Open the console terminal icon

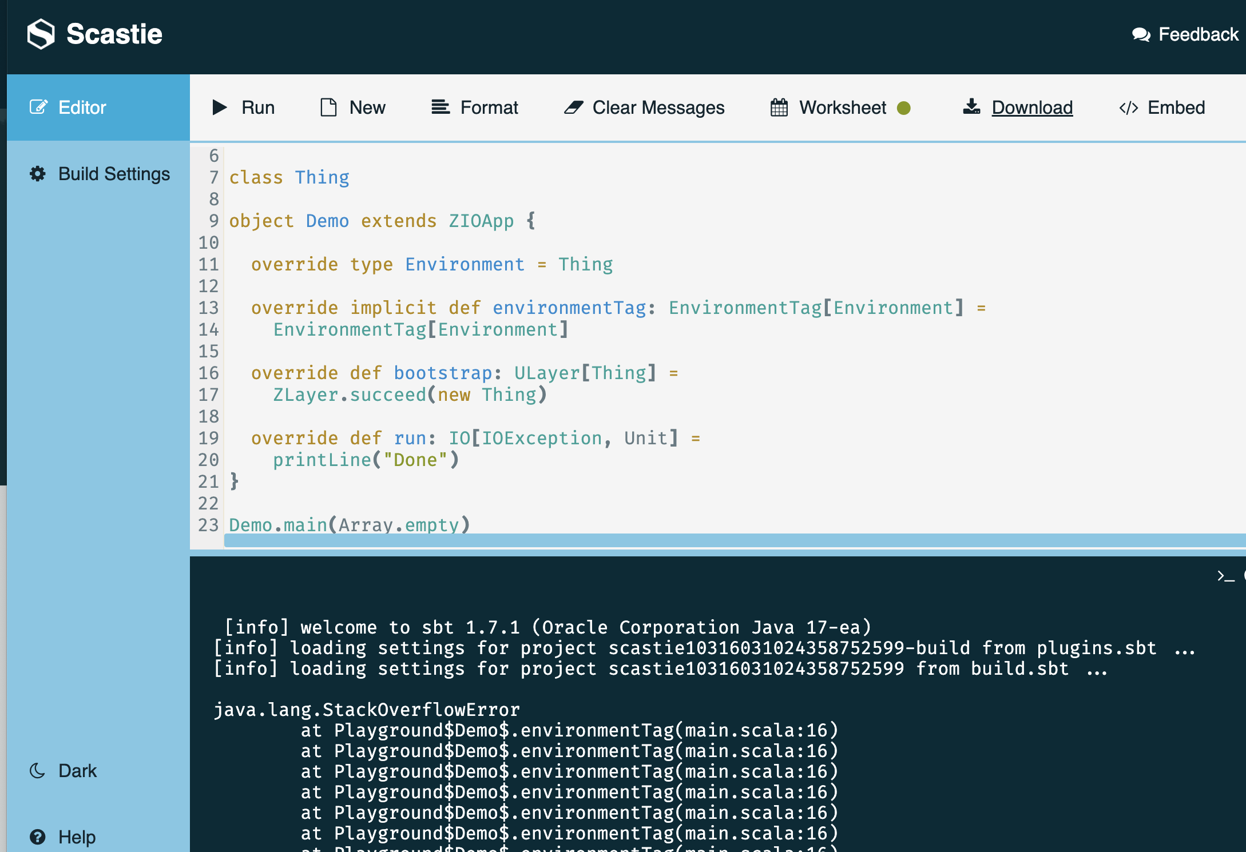[1227, 578]
